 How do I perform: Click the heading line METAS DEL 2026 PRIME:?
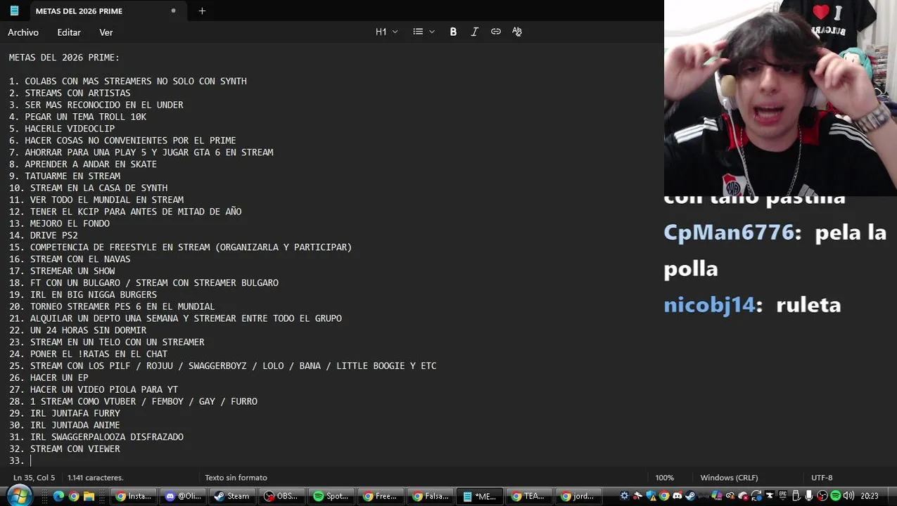coord(64,58)
